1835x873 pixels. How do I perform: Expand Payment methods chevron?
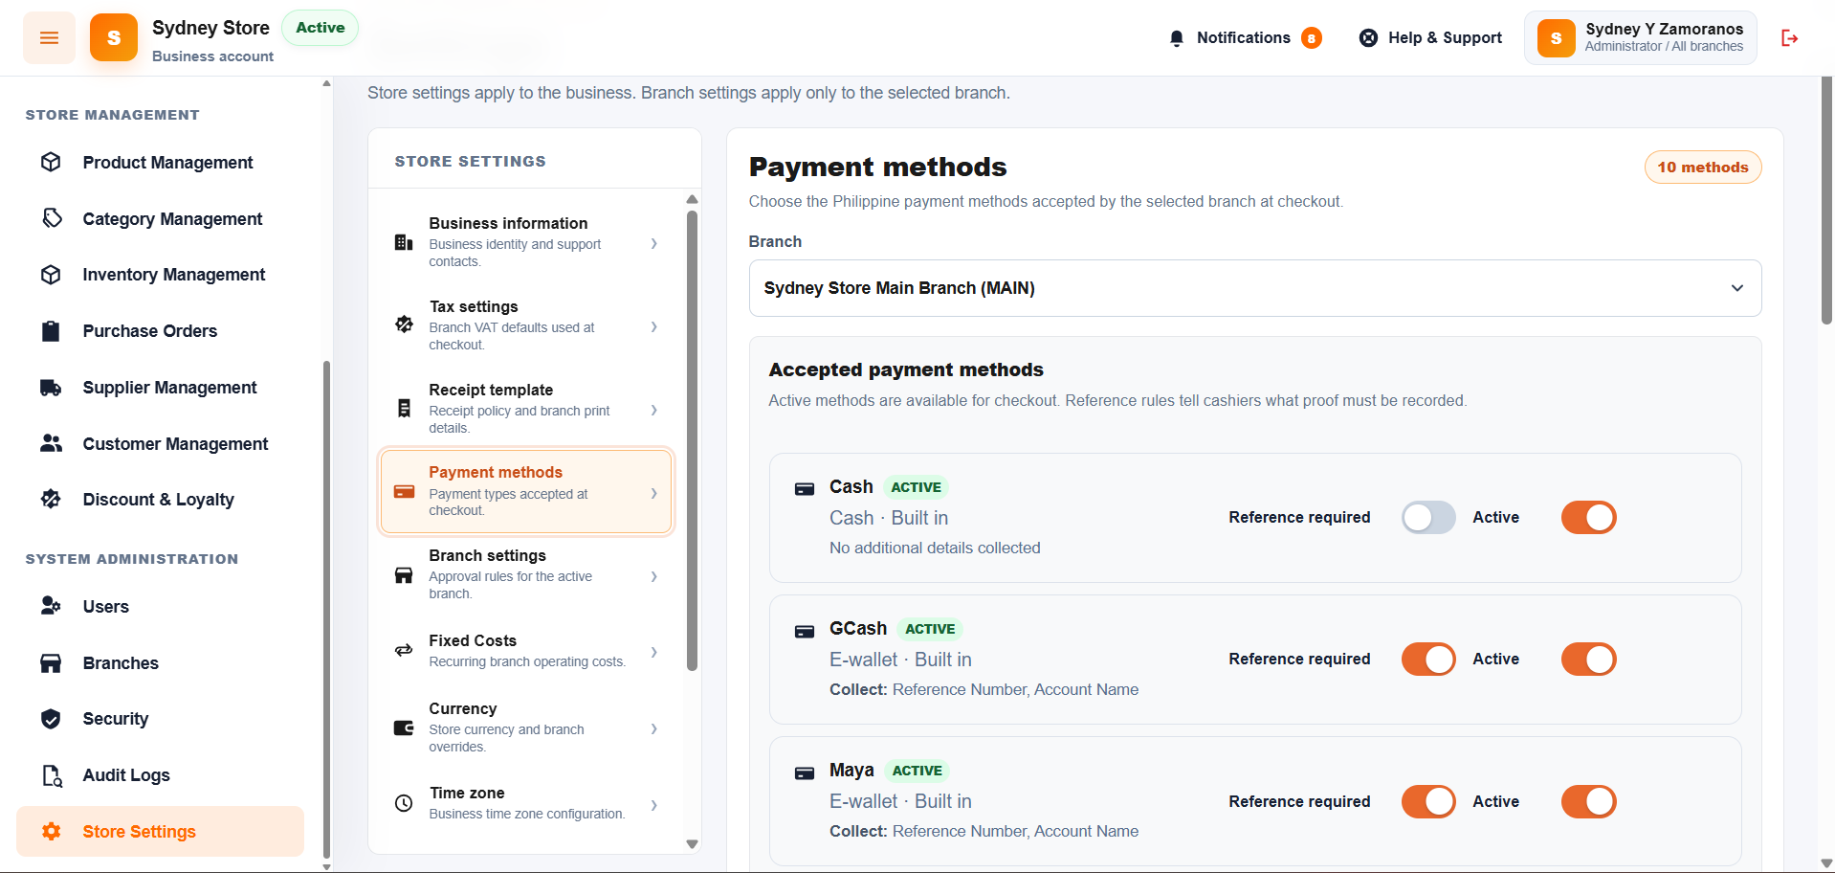(x=653, y=493)
